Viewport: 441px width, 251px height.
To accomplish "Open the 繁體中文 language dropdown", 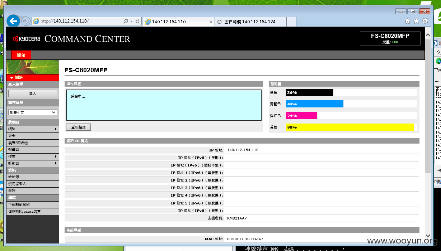I will pos(33,112).
